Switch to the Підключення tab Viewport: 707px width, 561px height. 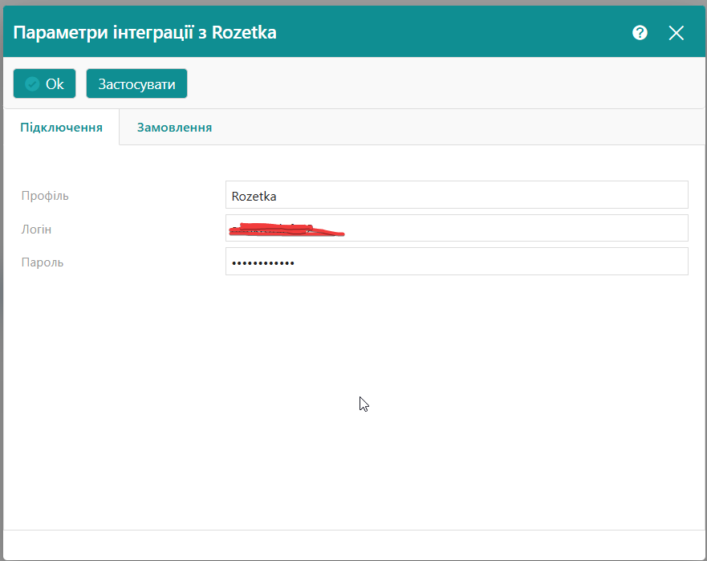61,127
